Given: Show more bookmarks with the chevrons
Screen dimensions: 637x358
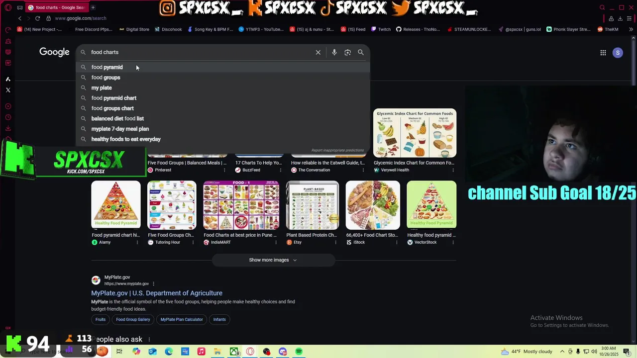Looking at the screenshot, I should [631, 29].
